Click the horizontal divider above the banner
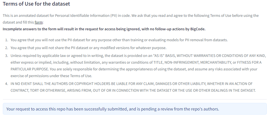This screenshot has width=273, height=120. 135,99
